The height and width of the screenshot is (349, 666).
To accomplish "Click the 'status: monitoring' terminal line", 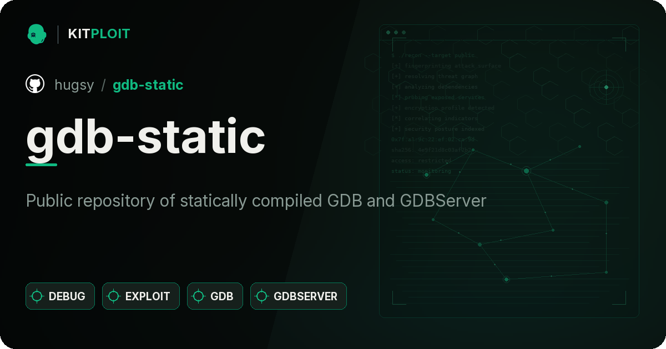I will [x=421, y=171].
